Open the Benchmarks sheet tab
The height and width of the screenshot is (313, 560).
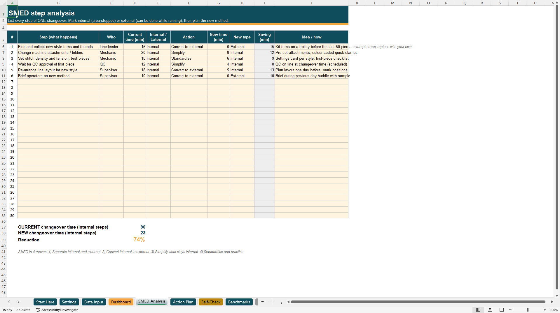[x=239, y=302]
